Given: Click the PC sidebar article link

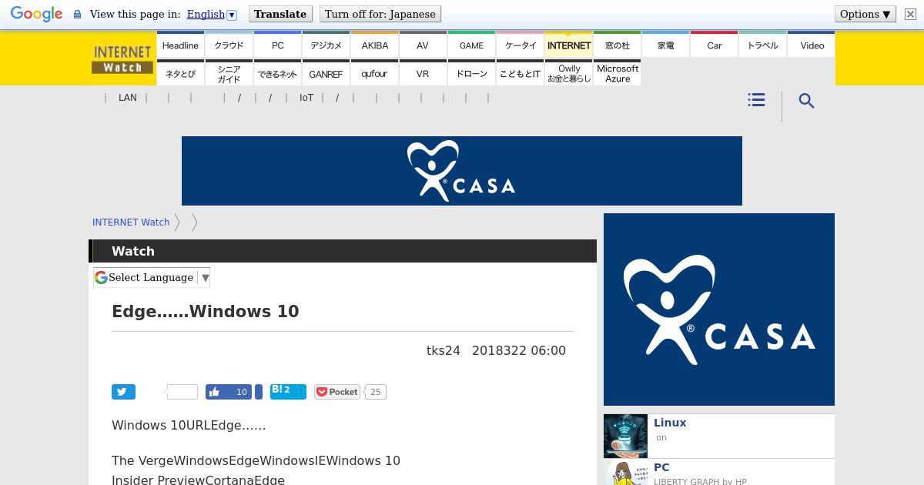Looking at the screenshot, I should tap(661, 467).
